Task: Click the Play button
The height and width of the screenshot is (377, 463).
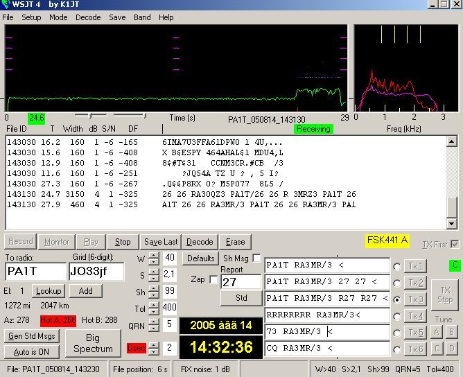Action: click(x=91, y=242)
